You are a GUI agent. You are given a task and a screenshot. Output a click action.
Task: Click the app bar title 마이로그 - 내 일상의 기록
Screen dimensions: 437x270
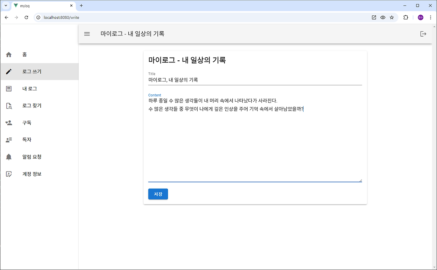pyautogui.click(x=132, y=34)
